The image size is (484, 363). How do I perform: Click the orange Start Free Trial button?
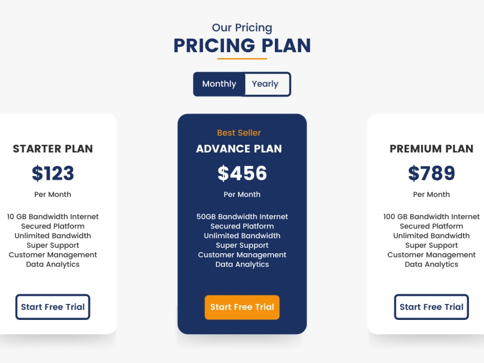pyautogui.click(x=242, y=307)
